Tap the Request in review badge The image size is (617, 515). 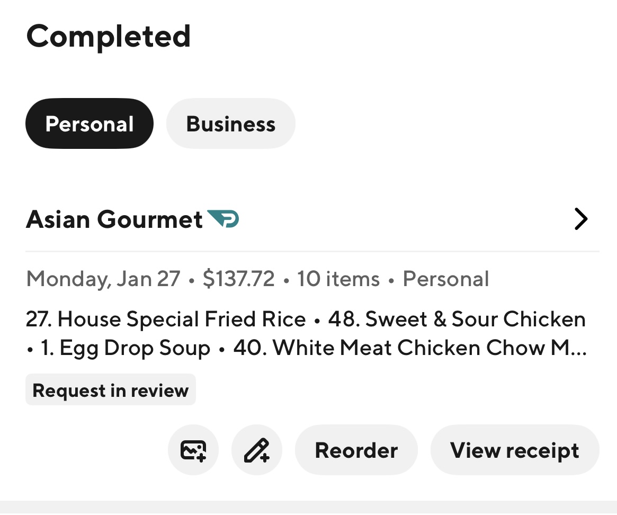[x=111, y=390]
